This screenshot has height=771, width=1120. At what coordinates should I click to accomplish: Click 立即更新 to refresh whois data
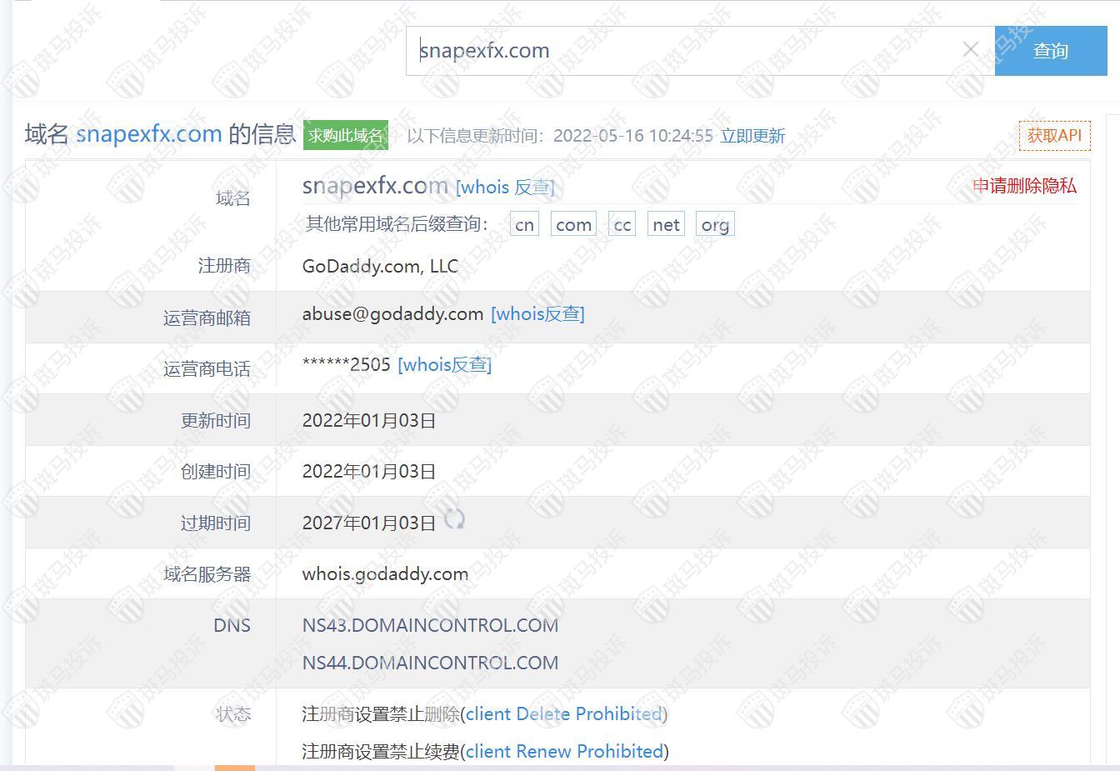tap(752, 136)
